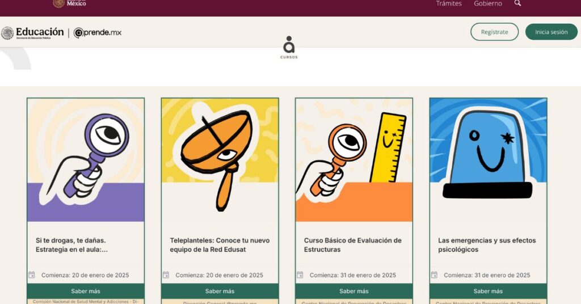Click the search magnifier icon in top bar
Image resolution: width=581 pixels, height=304 pixels.
click(517, 3)
